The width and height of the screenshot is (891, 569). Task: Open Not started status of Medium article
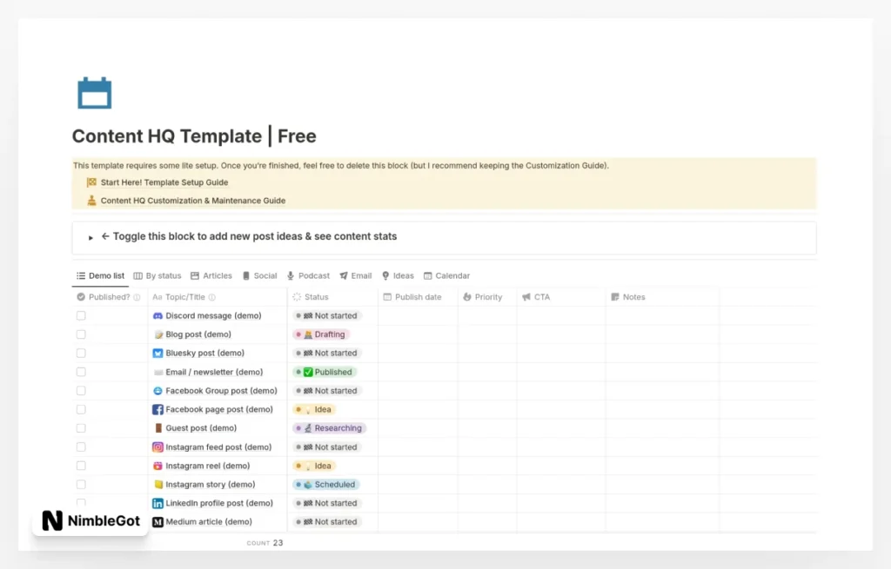click(x=327, y=522)
